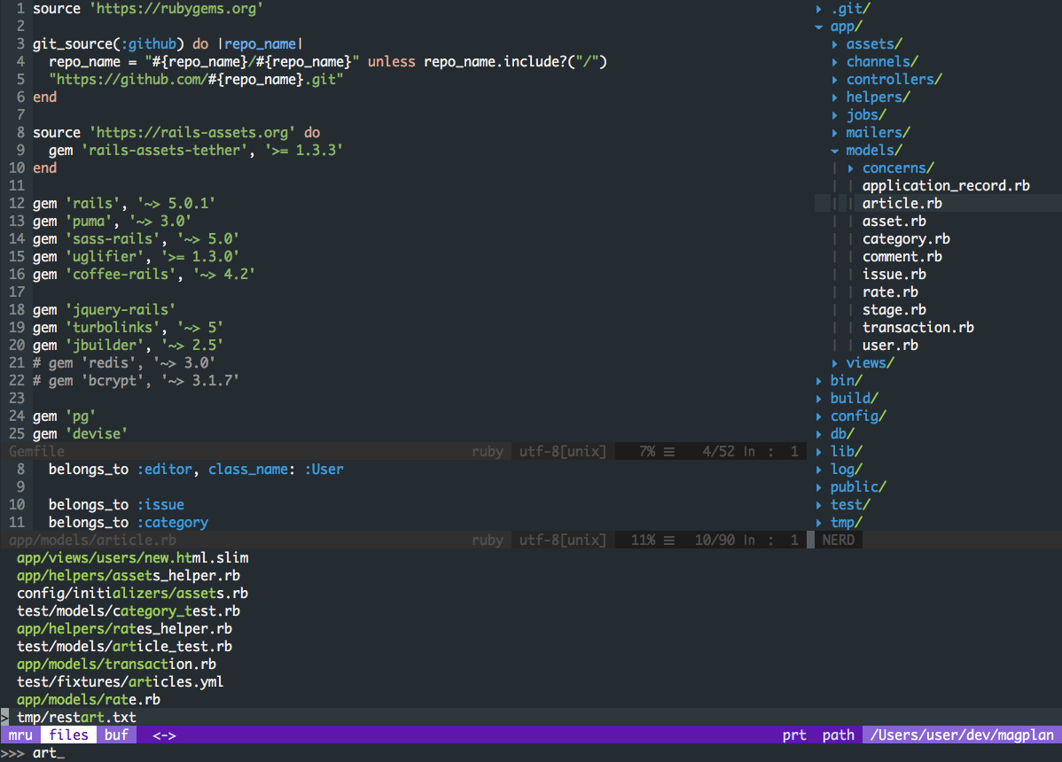Screen dimensions: 1062x762
Task: Toggle the prt prompt indicator
Action: pyautogui.click(x=794, y=735)
